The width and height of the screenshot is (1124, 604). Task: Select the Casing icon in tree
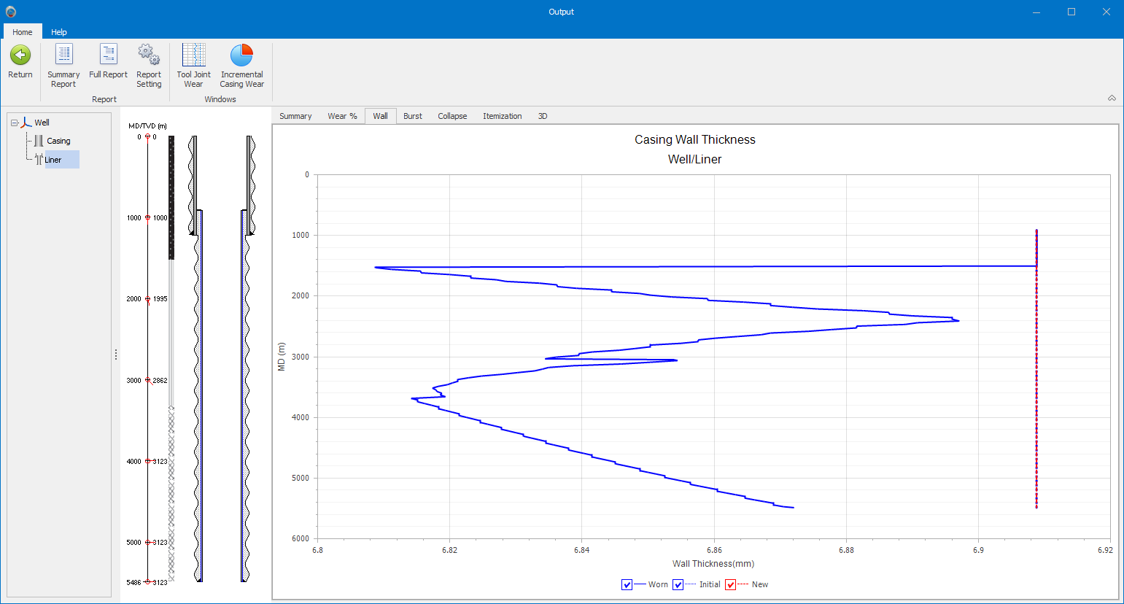click(39, 141)
